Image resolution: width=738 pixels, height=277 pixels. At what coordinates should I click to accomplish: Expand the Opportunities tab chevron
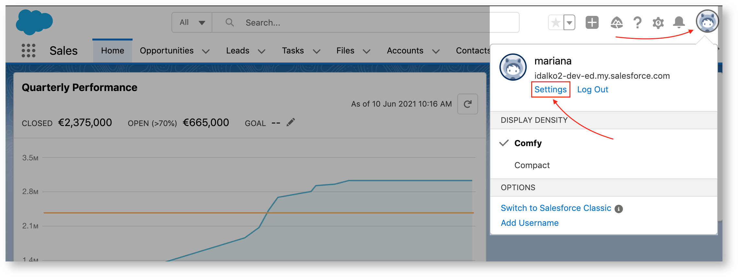tap(206, 51)
